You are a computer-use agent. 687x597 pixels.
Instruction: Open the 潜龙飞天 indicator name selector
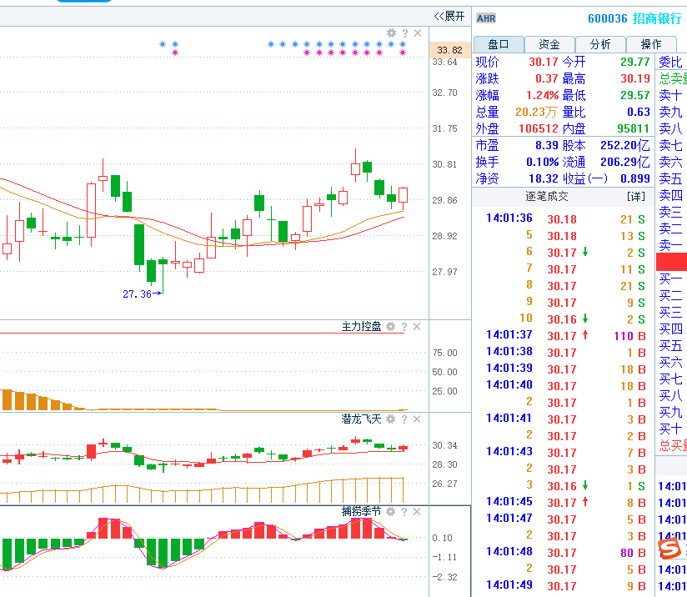[x=361, y=419]
